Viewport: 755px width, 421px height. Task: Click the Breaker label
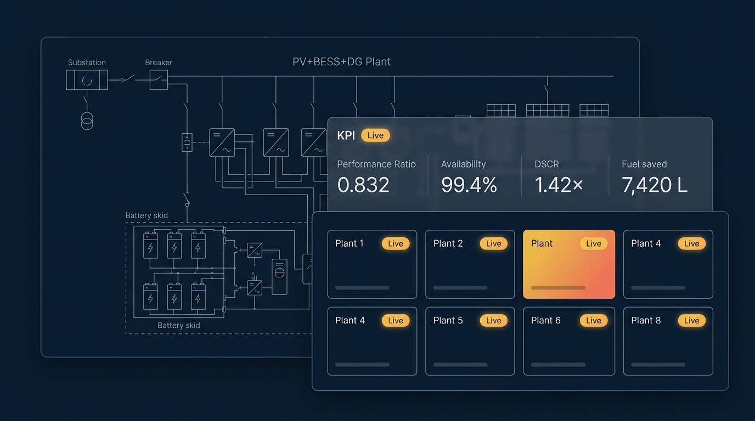159,62
